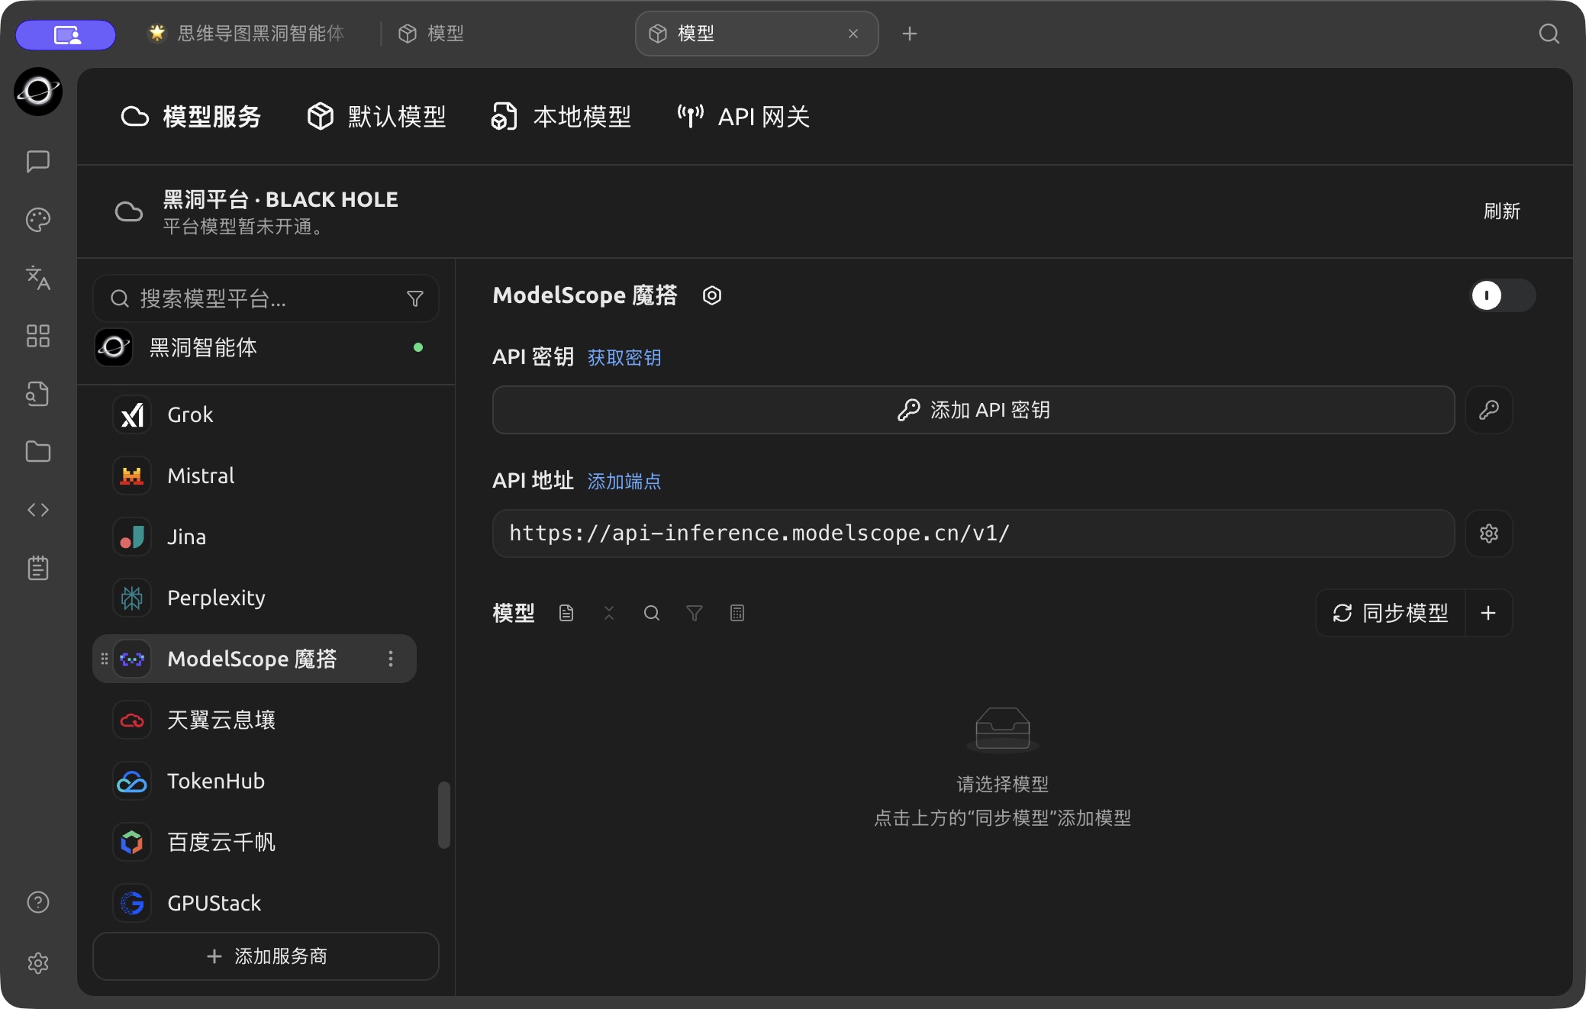Screen dimensions: 1586x1009
Task: Select GPUStack provider
Action: click(x=254, y=903)
